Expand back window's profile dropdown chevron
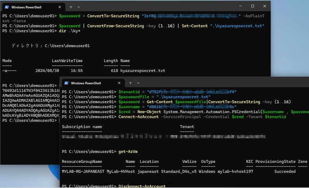 tap(78, 7)
